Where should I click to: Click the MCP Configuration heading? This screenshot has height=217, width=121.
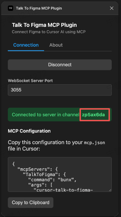tap(29, 131)
